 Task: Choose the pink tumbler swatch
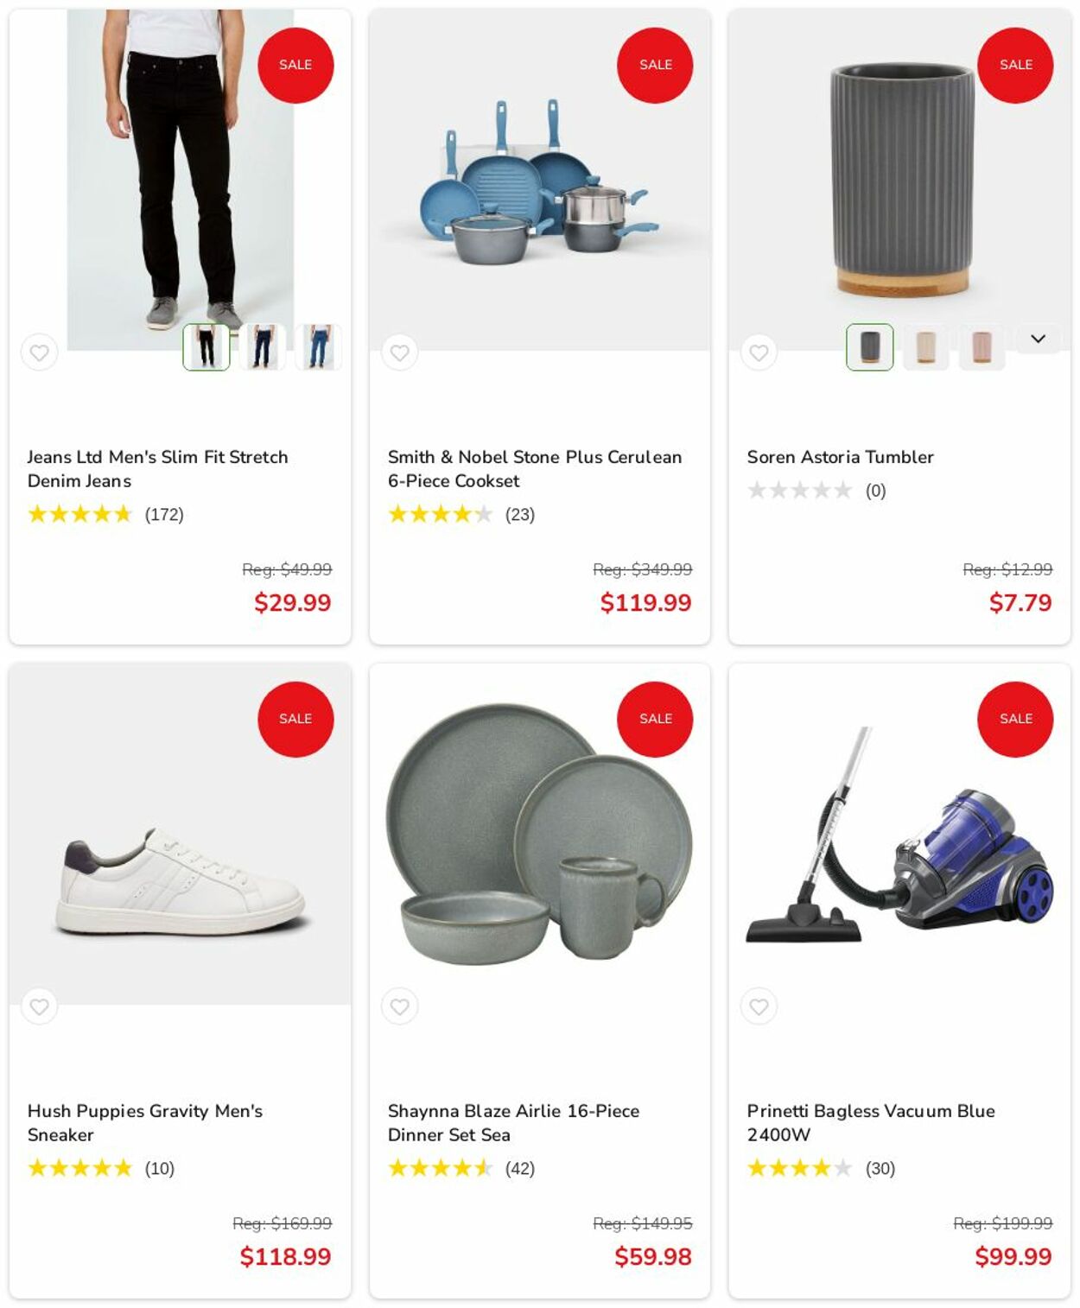point(982,347)
